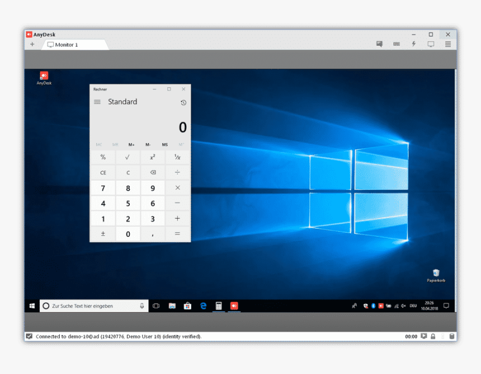Viewport: 481px width, 374px height.
Task: Show the calculator history panel
Action: [x=183, y=102]
